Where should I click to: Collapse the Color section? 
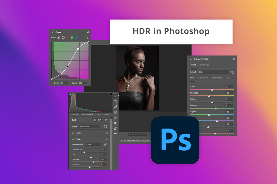tap(73, 139)
